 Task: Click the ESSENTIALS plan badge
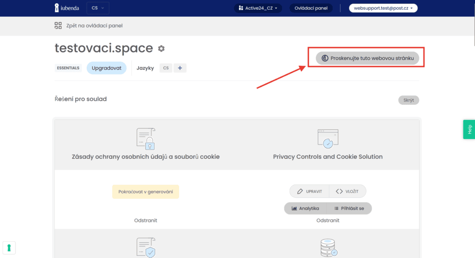[68, 68]
